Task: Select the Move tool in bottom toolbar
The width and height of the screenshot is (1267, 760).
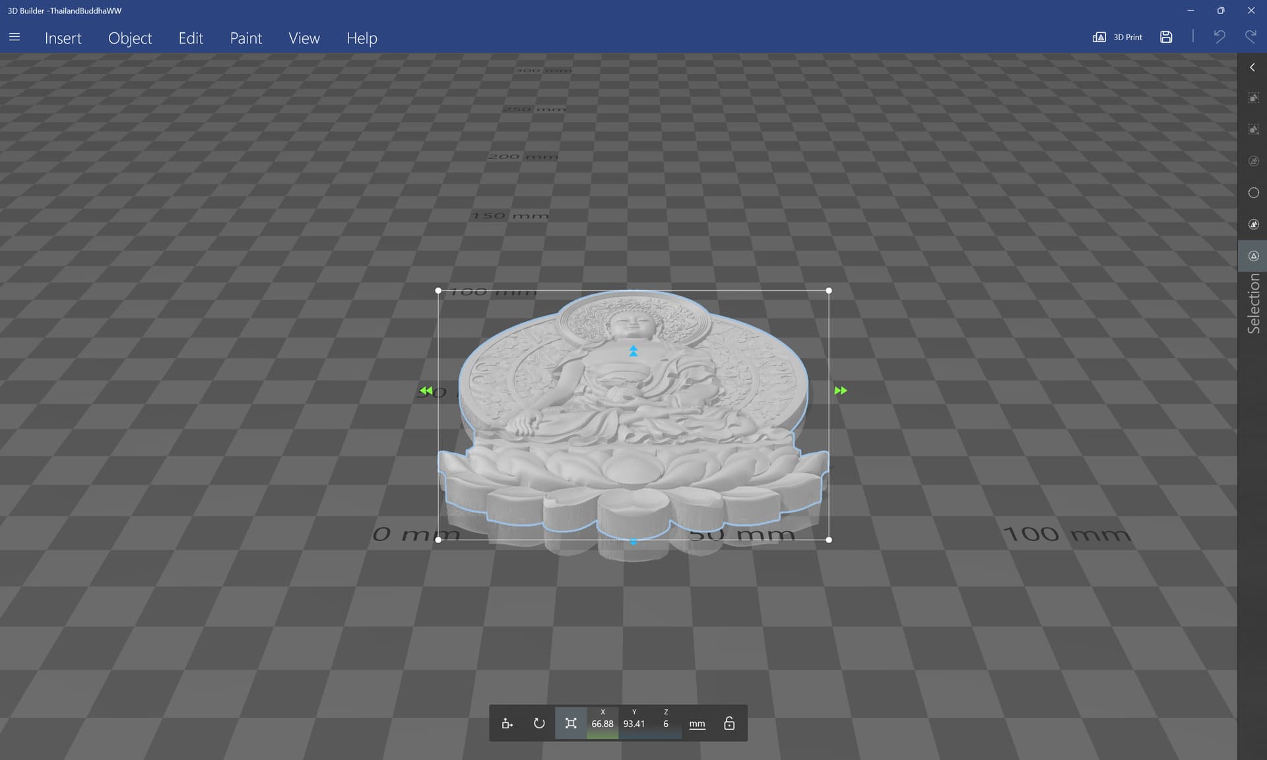Action: click(507, 724)
